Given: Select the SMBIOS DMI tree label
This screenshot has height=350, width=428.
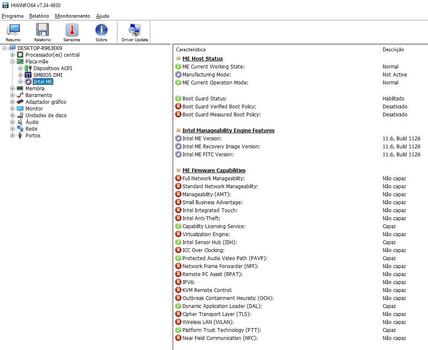Looking at the screenshot, I should (48, 75).
